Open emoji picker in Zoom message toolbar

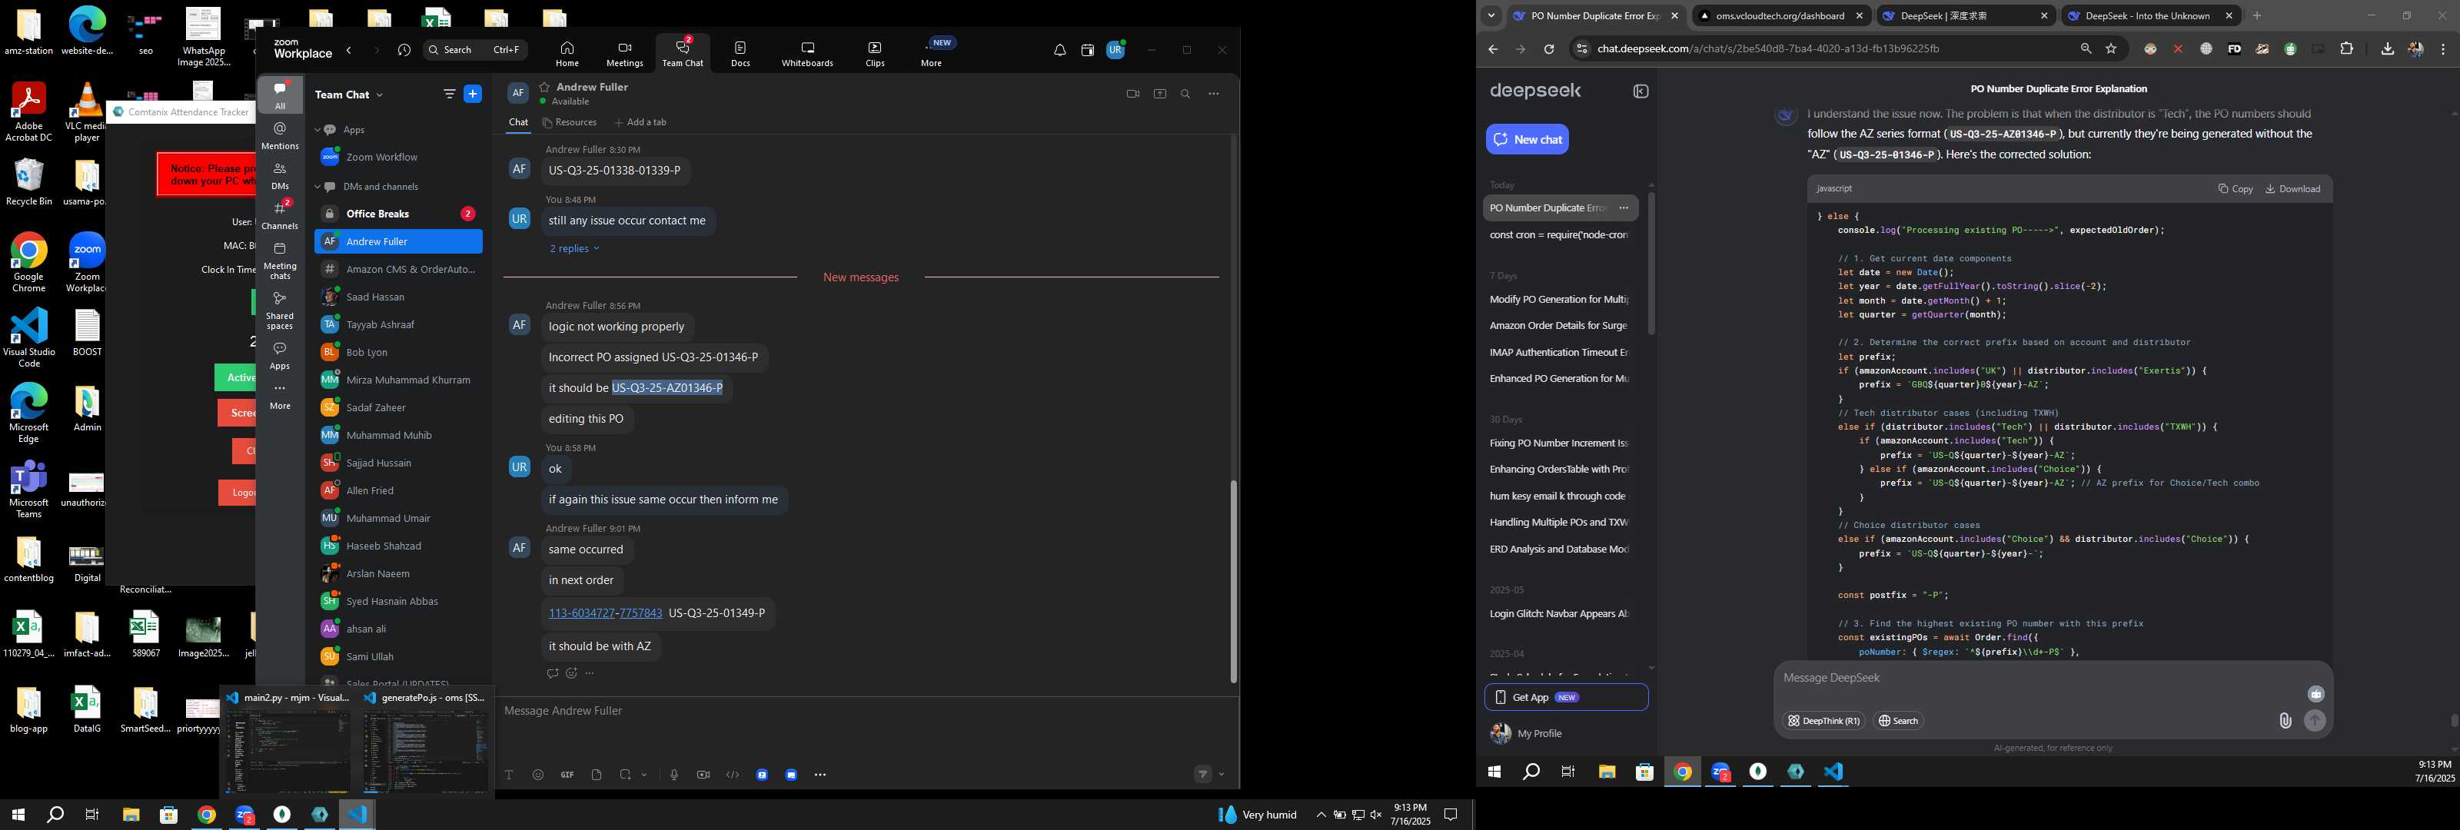(x=539, y=775)
